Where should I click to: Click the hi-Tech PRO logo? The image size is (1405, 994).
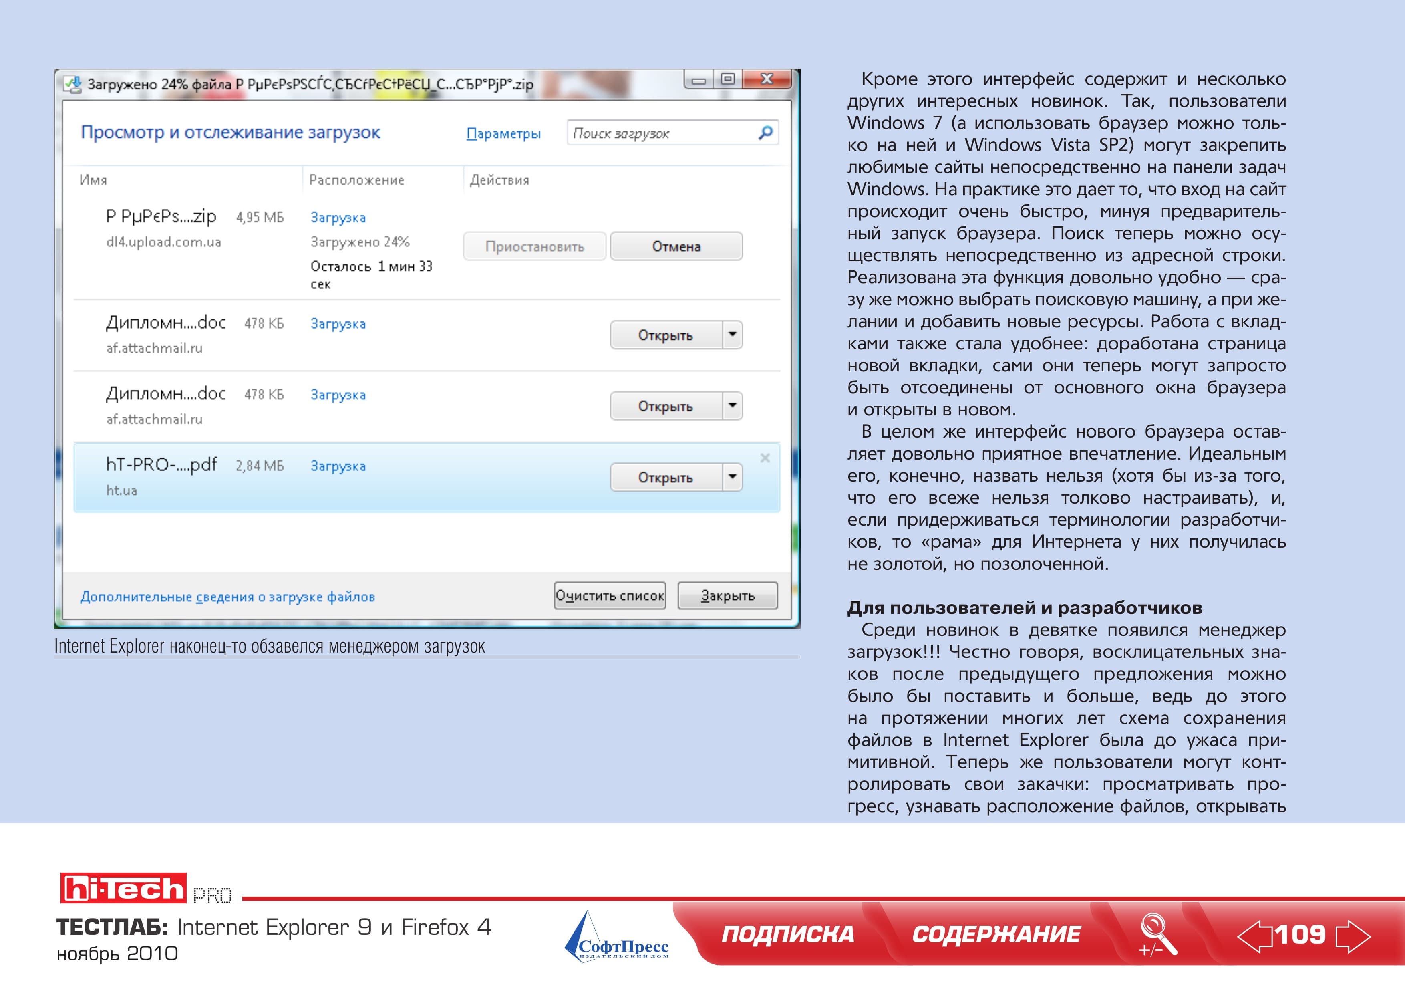(x=146, y=888)
